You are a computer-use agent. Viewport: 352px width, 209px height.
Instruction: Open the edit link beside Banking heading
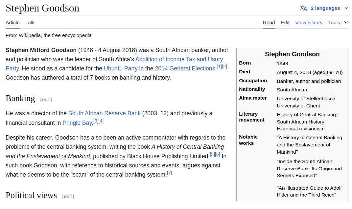pyautogui.click(x=46, y=100)
